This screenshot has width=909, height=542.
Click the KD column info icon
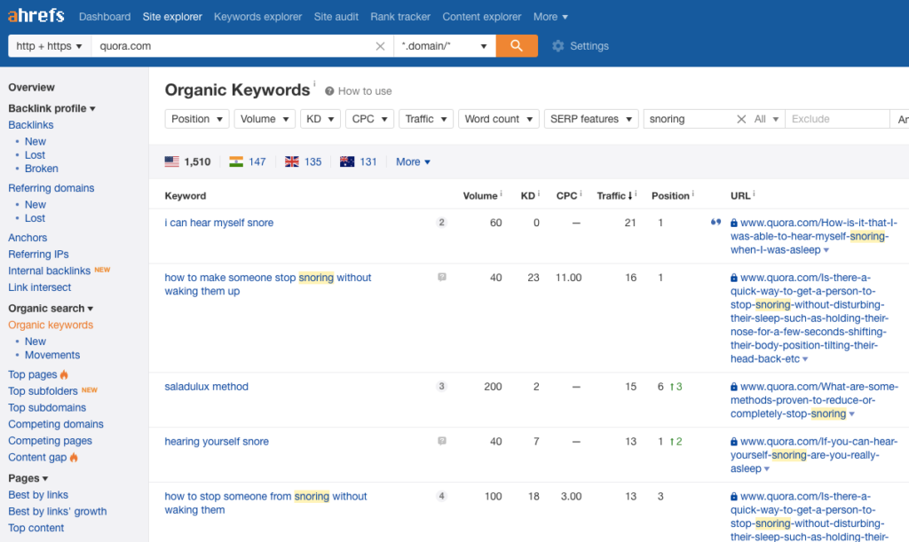[539, 193]
